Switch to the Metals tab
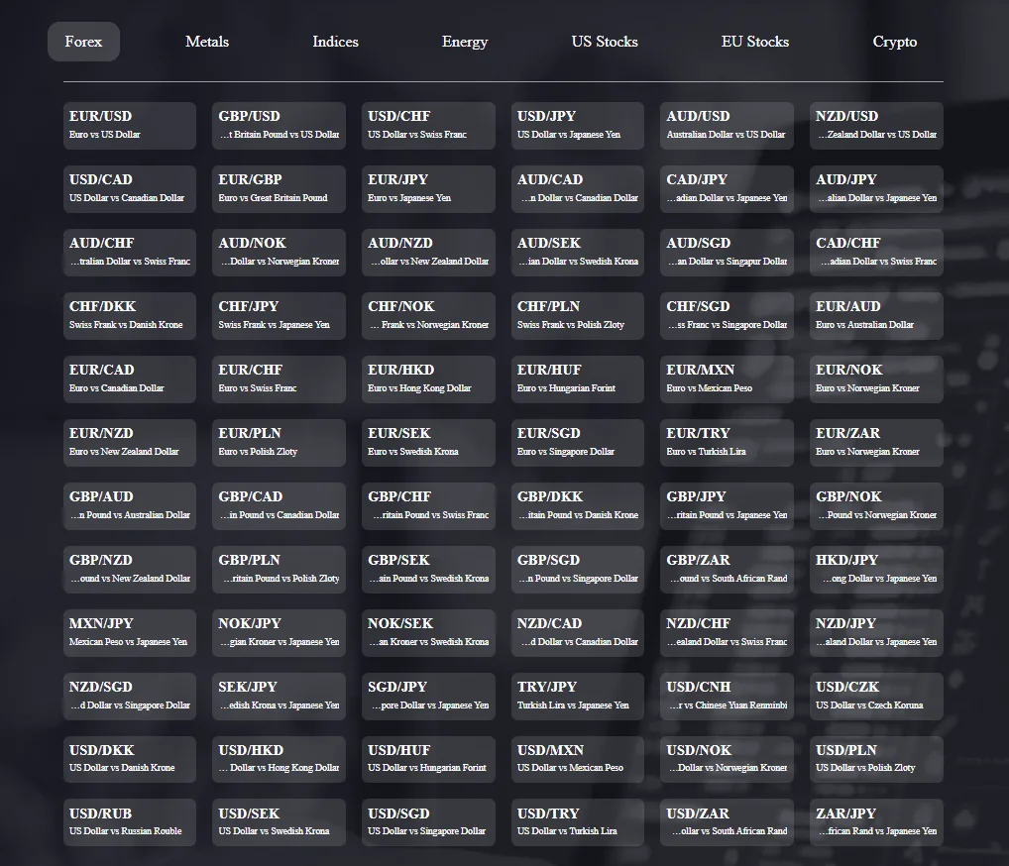This screenshot has height=866, width=1009. click(x=206, y=42)
